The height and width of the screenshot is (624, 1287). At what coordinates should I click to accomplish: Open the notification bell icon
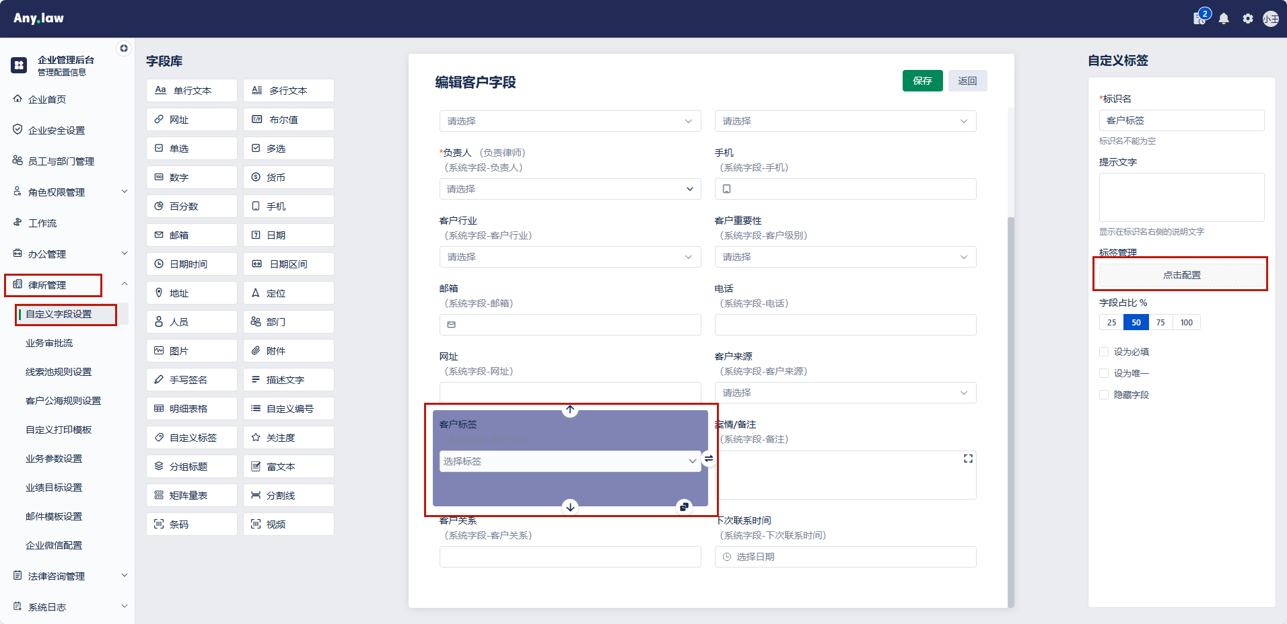(x=1224, y=19)
